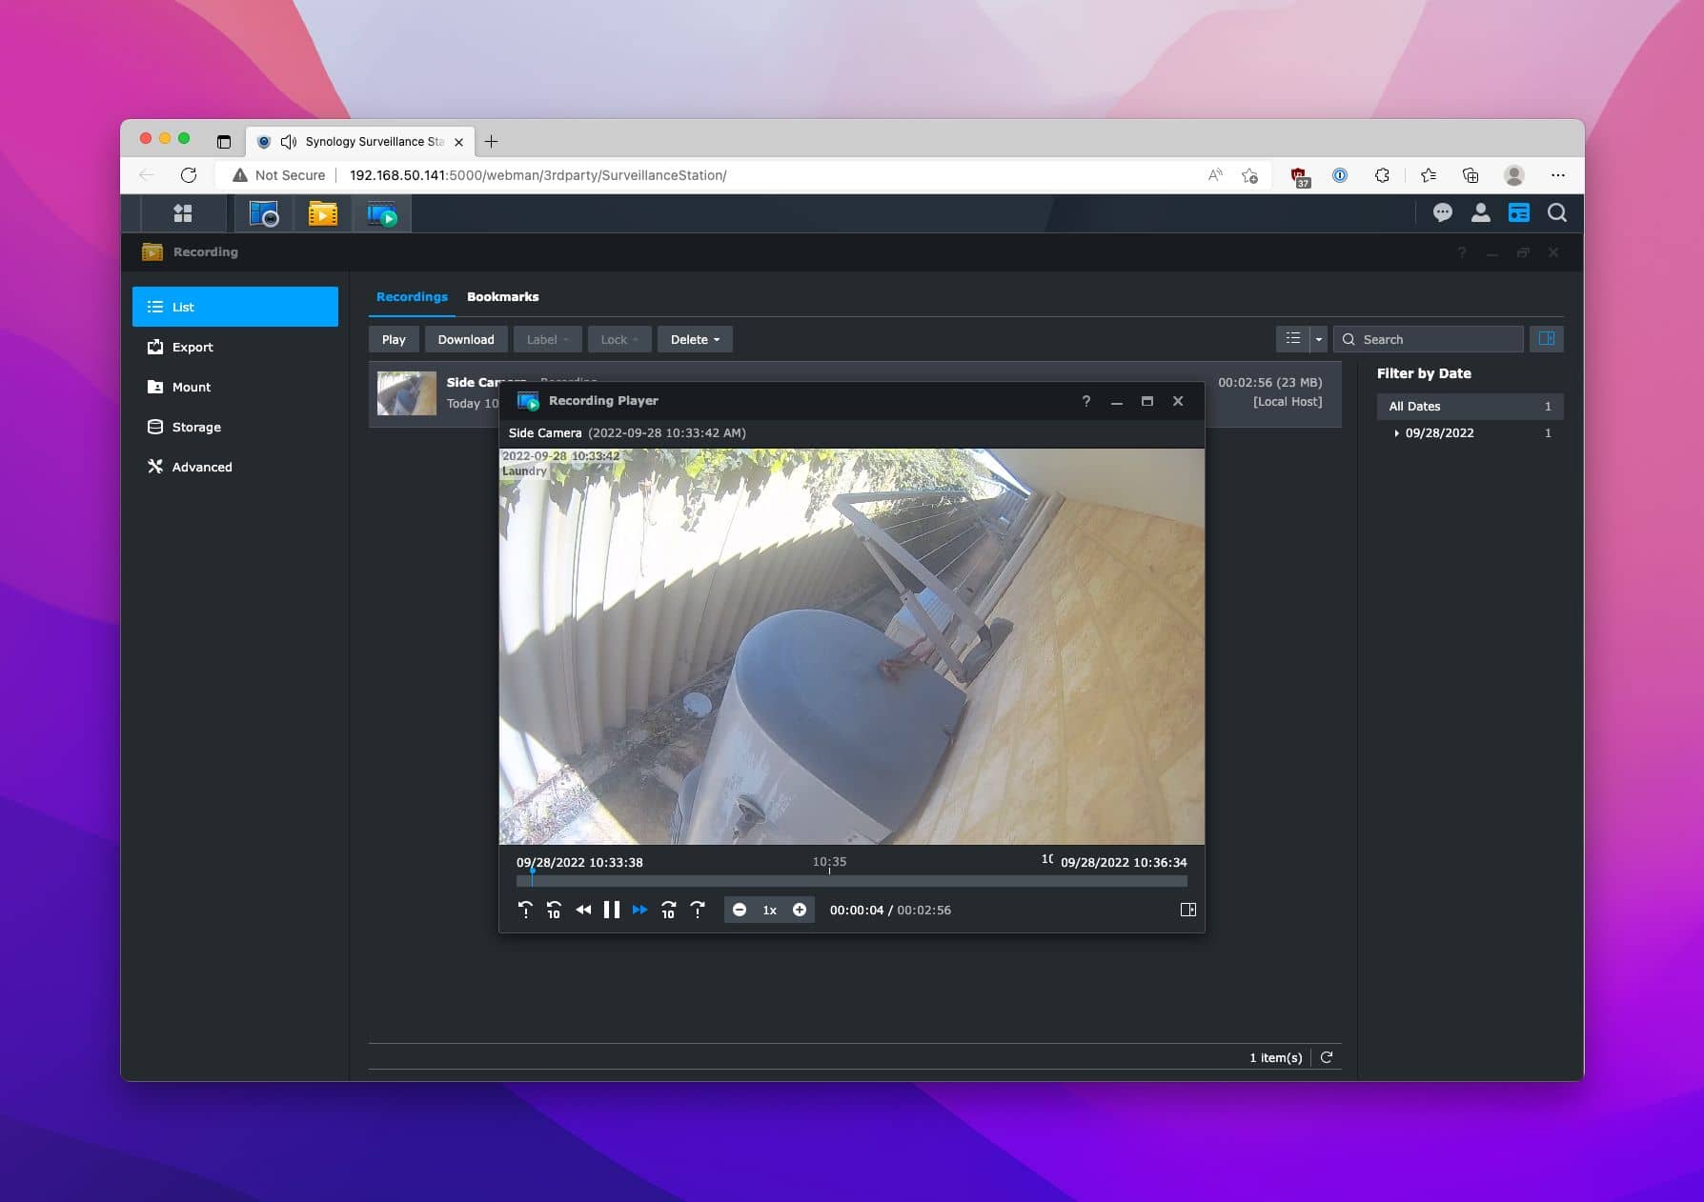Select All Dates filter
This screenshot has width=1704, height=1202.
click(x=1470, y=406)
